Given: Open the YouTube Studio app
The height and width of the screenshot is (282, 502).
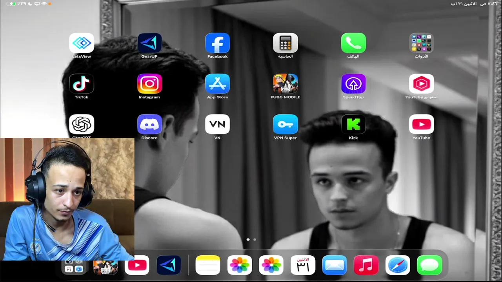Looking at the screenshot, I should coord(421,84).
